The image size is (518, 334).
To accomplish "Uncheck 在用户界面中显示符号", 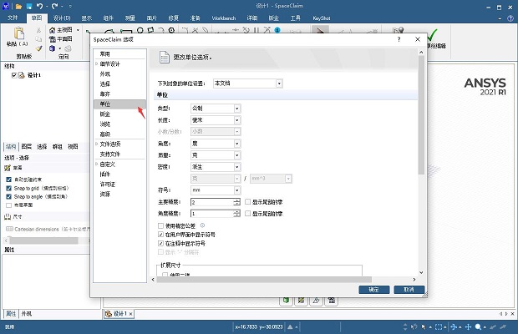I will coord(160,235).
